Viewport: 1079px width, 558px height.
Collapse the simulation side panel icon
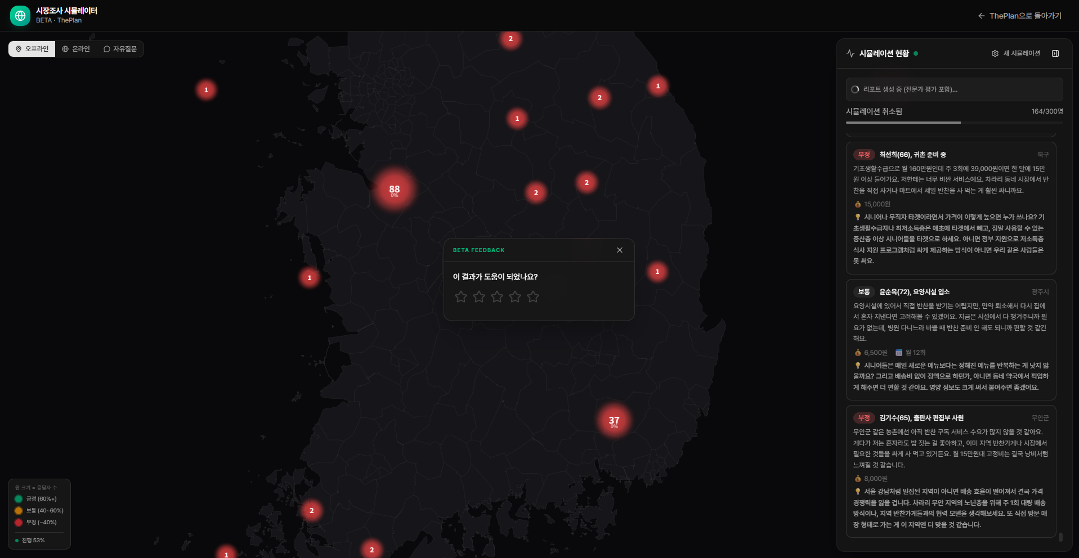pos(1055,53)
